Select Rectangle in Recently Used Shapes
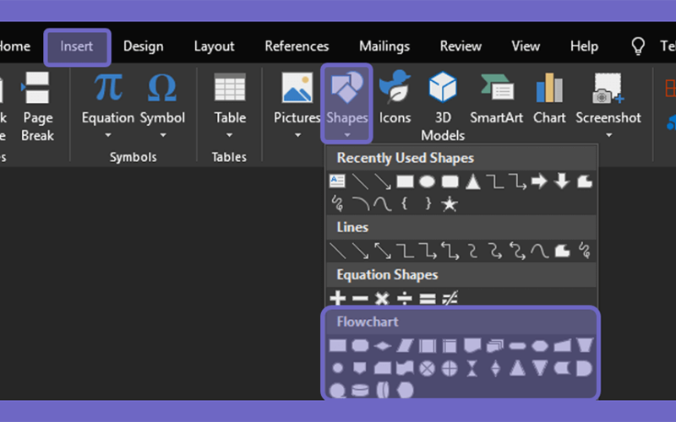The width and height of the screenshot is (676, 422). pos(405,181)
